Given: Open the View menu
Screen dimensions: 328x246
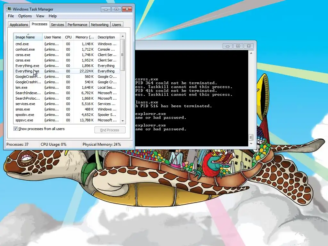Looking at the screenshot, I should (40, 16).
